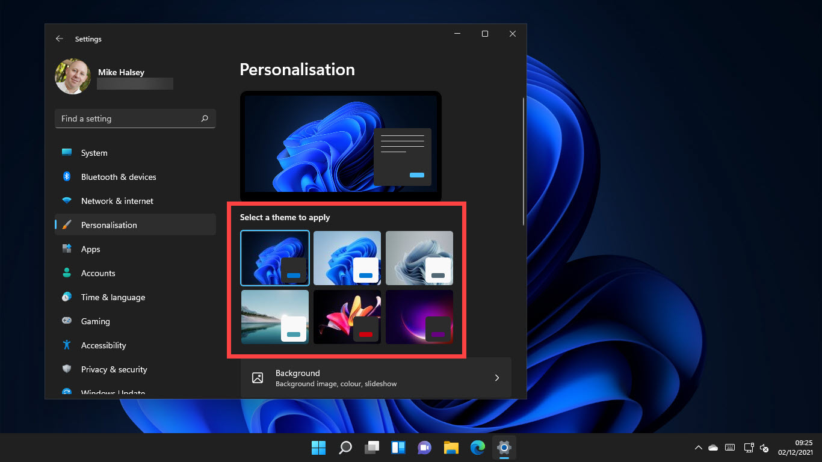Open the Apps settings category
This screenshot has width=822, height=462.
pos(90,249)
